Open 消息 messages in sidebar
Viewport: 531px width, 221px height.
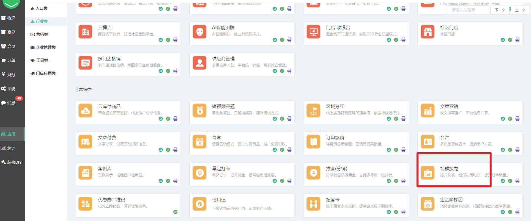coord(12,103)
